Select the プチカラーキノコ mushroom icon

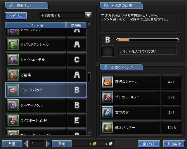(x=108, y=97)
